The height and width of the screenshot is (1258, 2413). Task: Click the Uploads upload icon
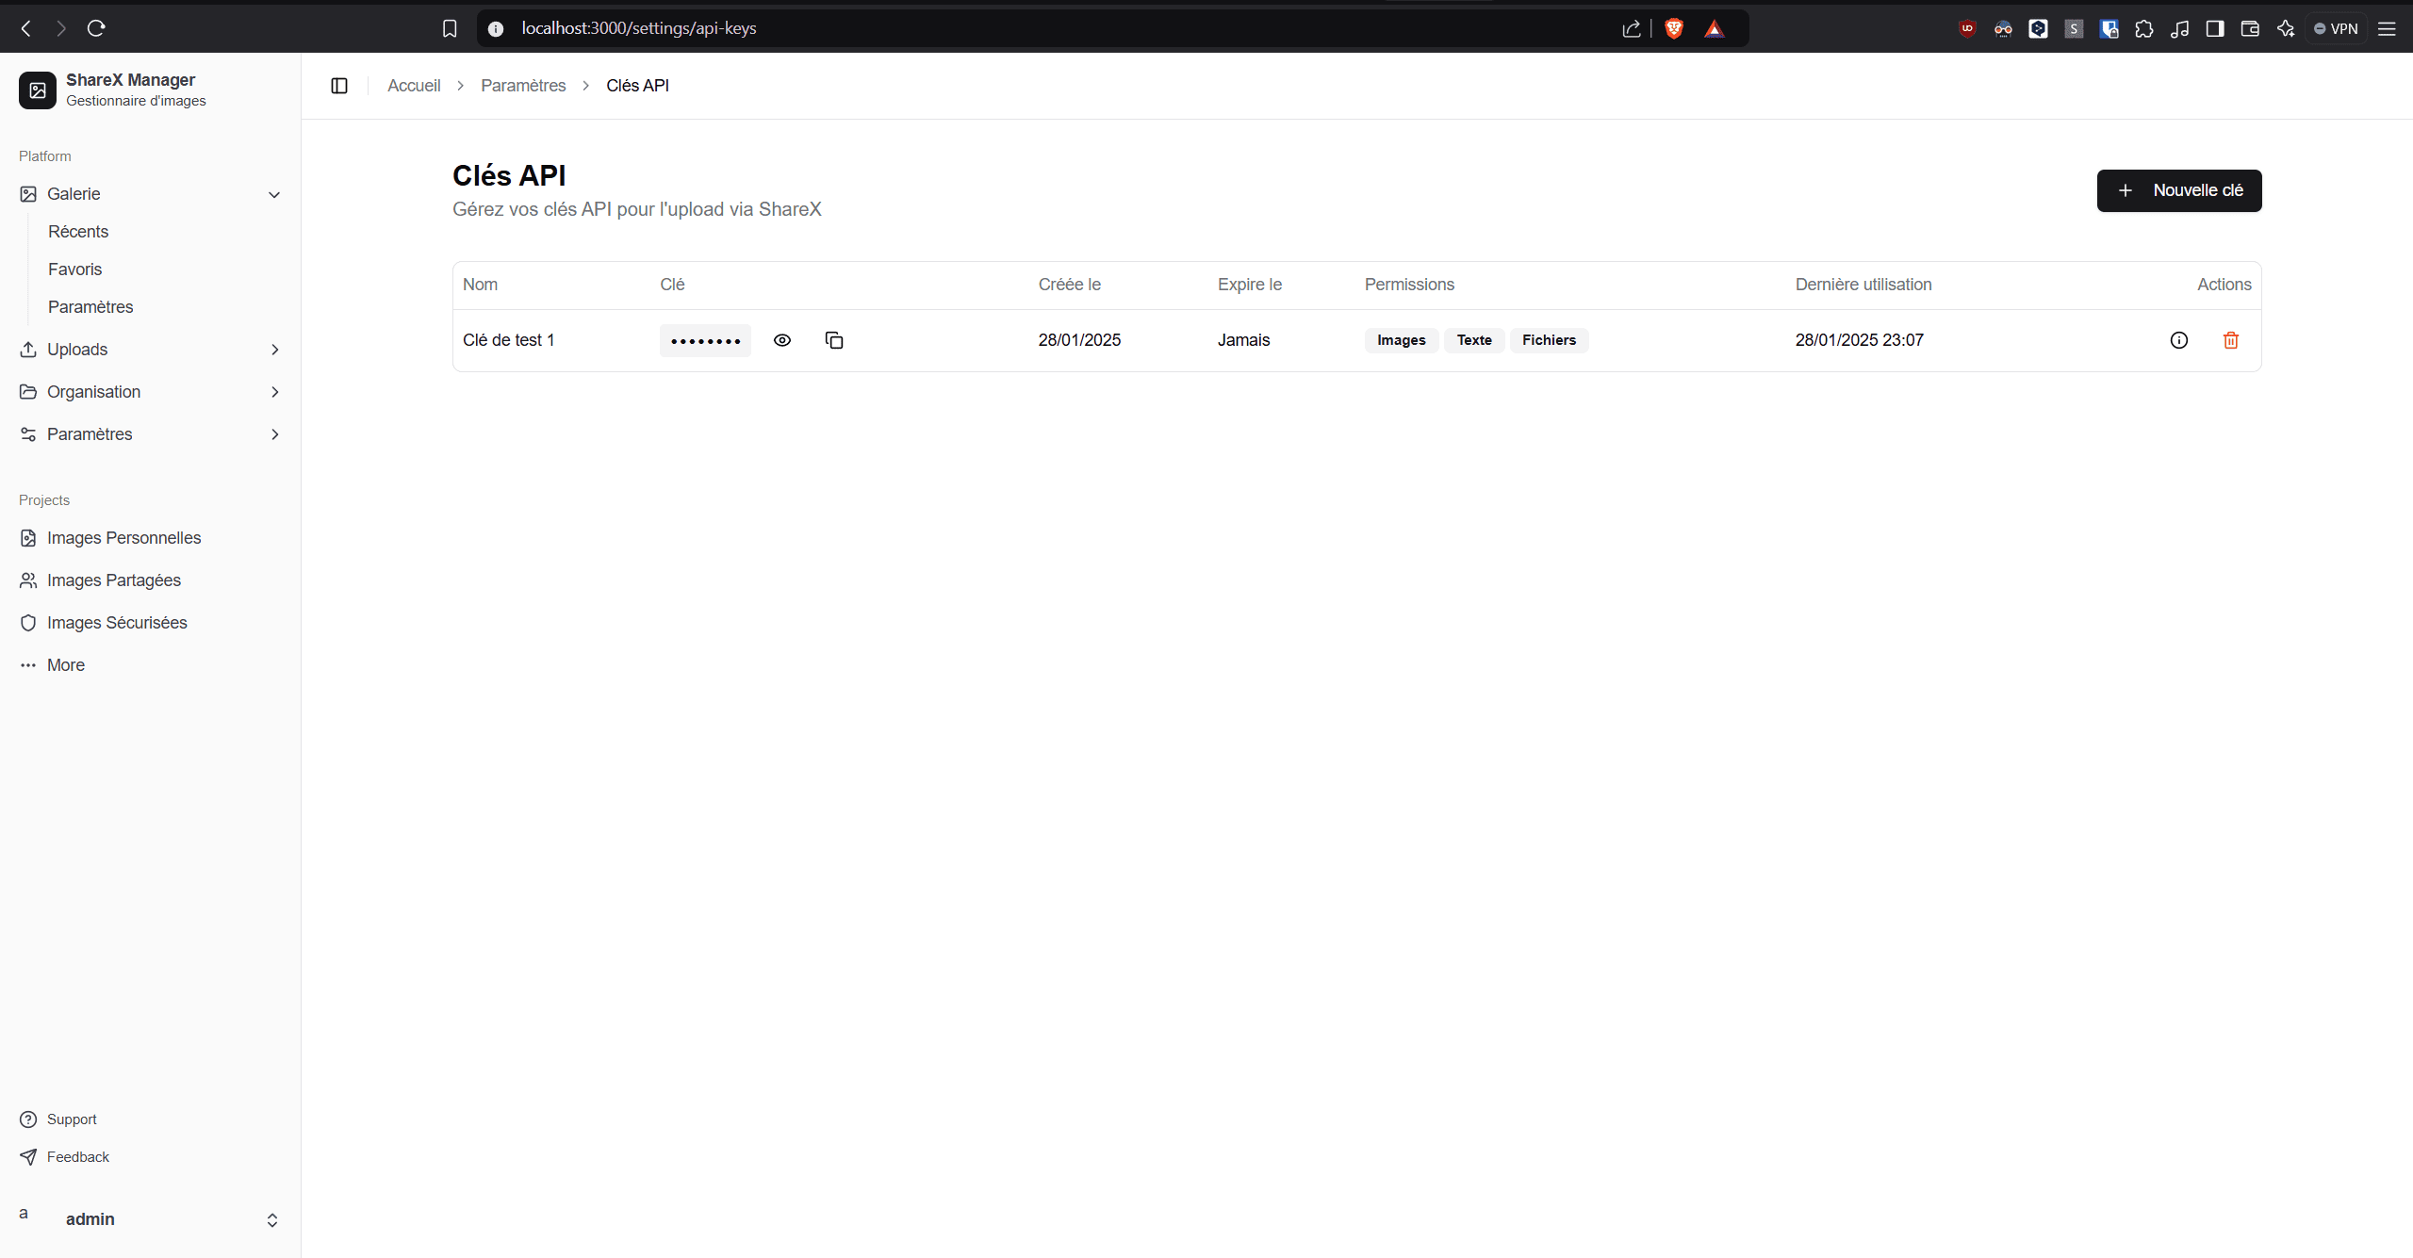(x=28, y=350)
